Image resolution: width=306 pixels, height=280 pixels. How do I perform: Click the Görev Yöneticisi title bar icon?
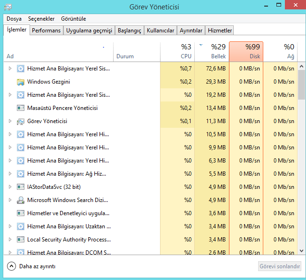(8, 7)
